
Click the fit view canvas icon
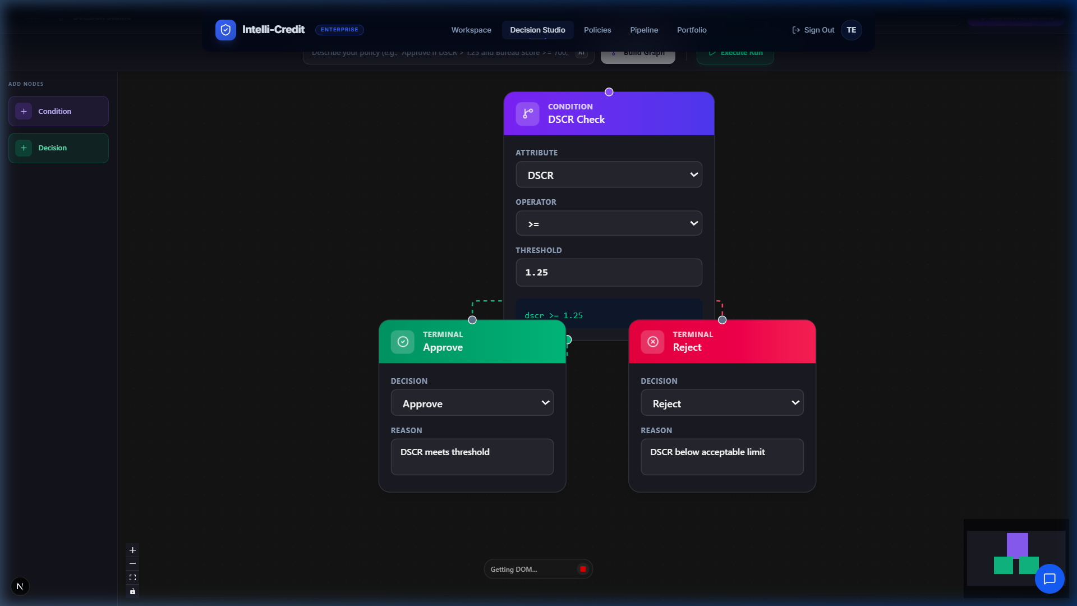pos(132,577)
